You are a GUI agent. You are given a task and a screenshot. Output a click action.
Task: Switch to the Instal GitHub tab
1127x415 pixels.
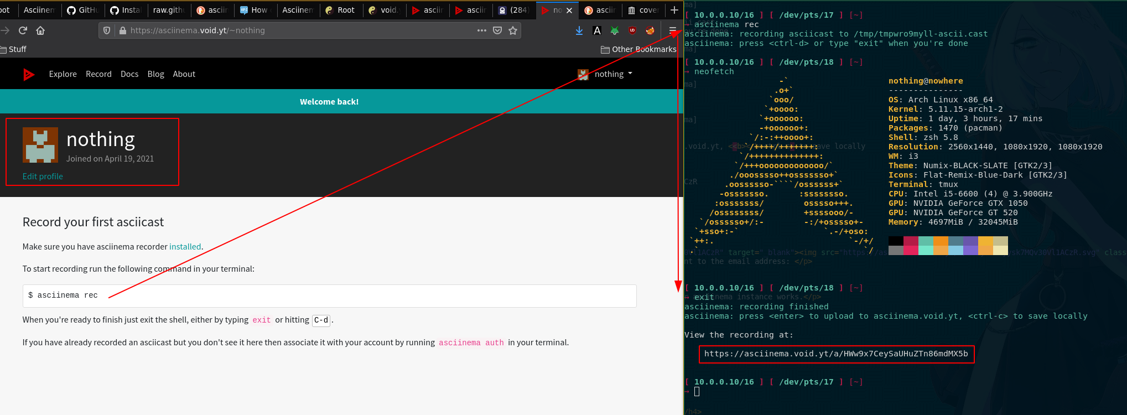coord(126,10)
